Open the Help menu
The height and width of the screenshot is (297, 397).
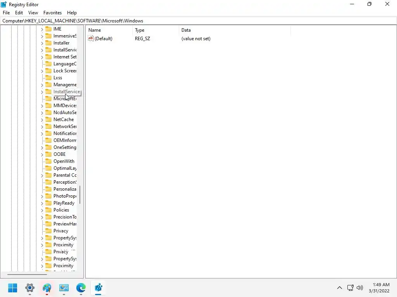[72, 13]
